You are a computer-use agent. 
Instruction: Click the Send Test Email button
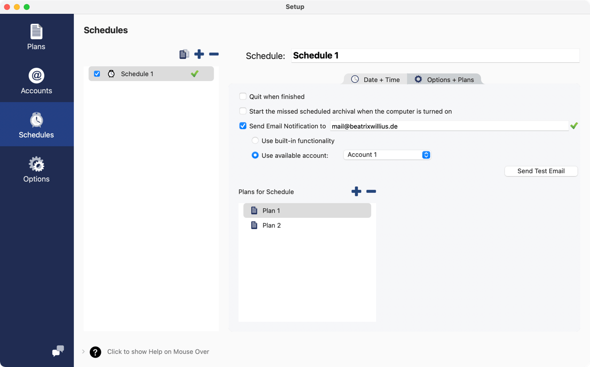click(x=541, y=171)
